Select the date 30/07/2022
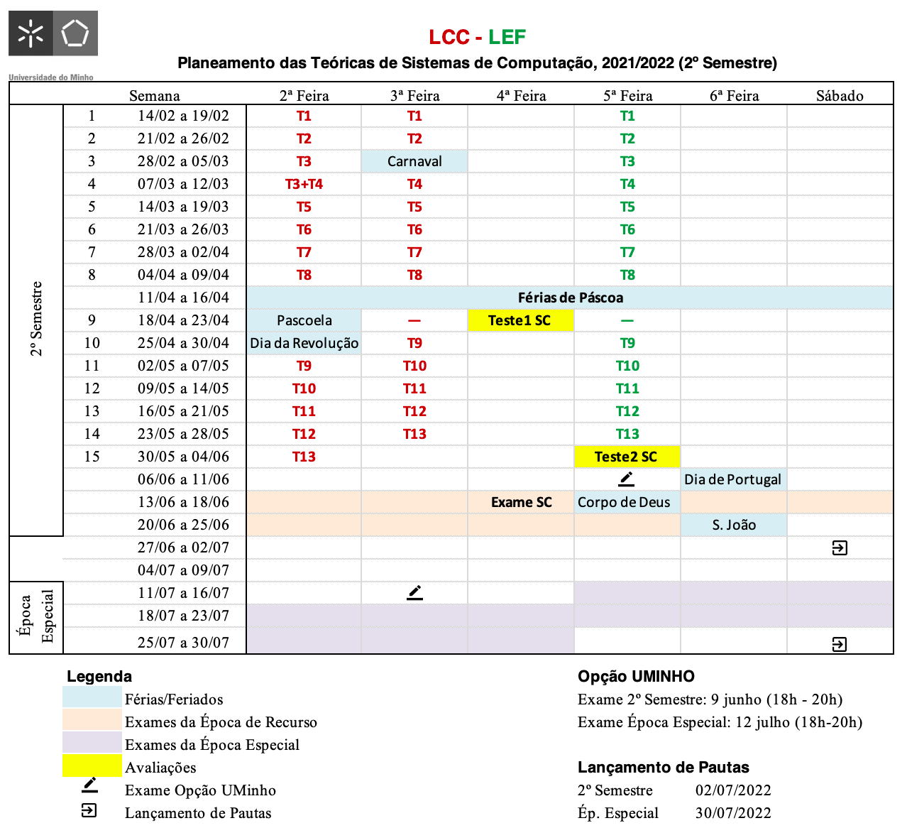The width and height of the screenshot is (907, 828). pyautogui.click(x=733, y=813)
